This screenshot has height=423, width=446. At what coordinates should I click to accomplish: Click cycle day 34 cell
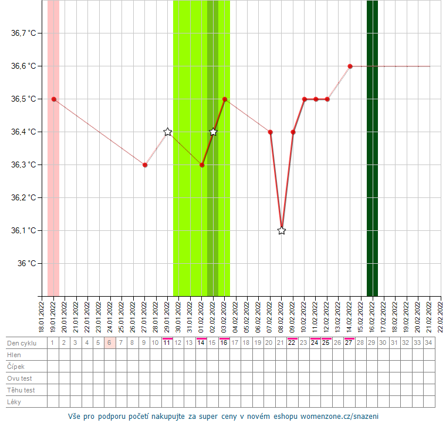click(x=429, y=343)
